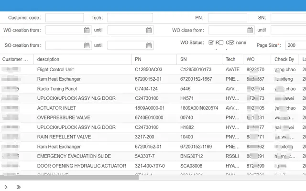Open calendar picker for WO close from
This screenshot has height=191, width=306.
(250, 30)
